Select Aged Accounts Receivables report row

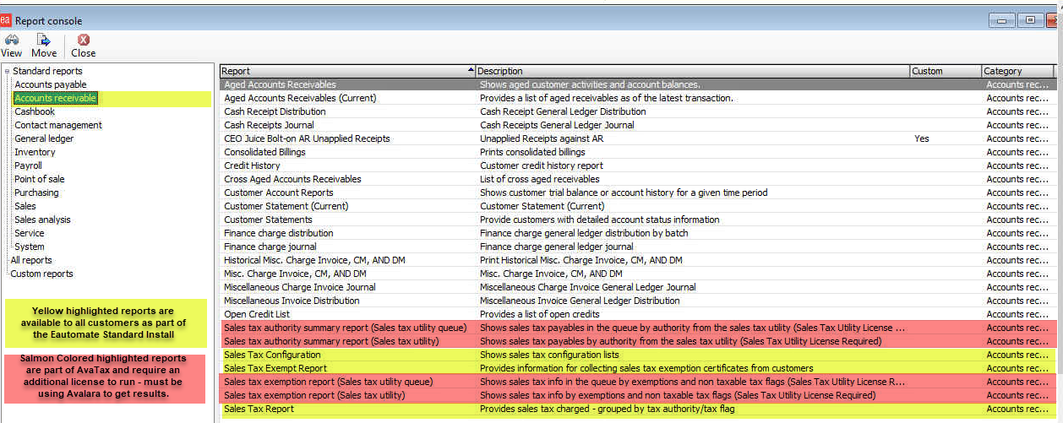pos(638,84)
